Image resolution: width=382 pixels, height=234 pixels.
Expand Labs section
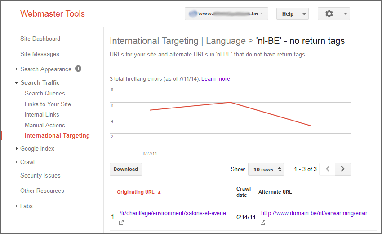click(x=16, y=206)
